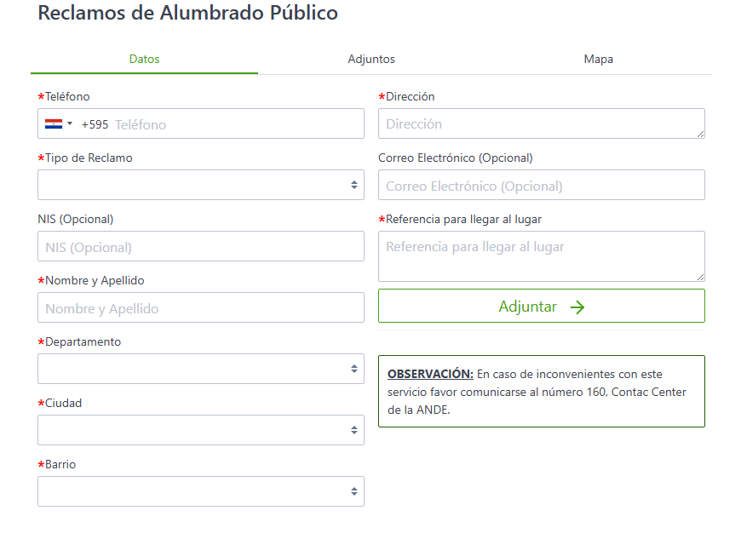The image size is (741, 539).
Task: Click the stepper arrows on Ciudad select
Action: [353, 430]
